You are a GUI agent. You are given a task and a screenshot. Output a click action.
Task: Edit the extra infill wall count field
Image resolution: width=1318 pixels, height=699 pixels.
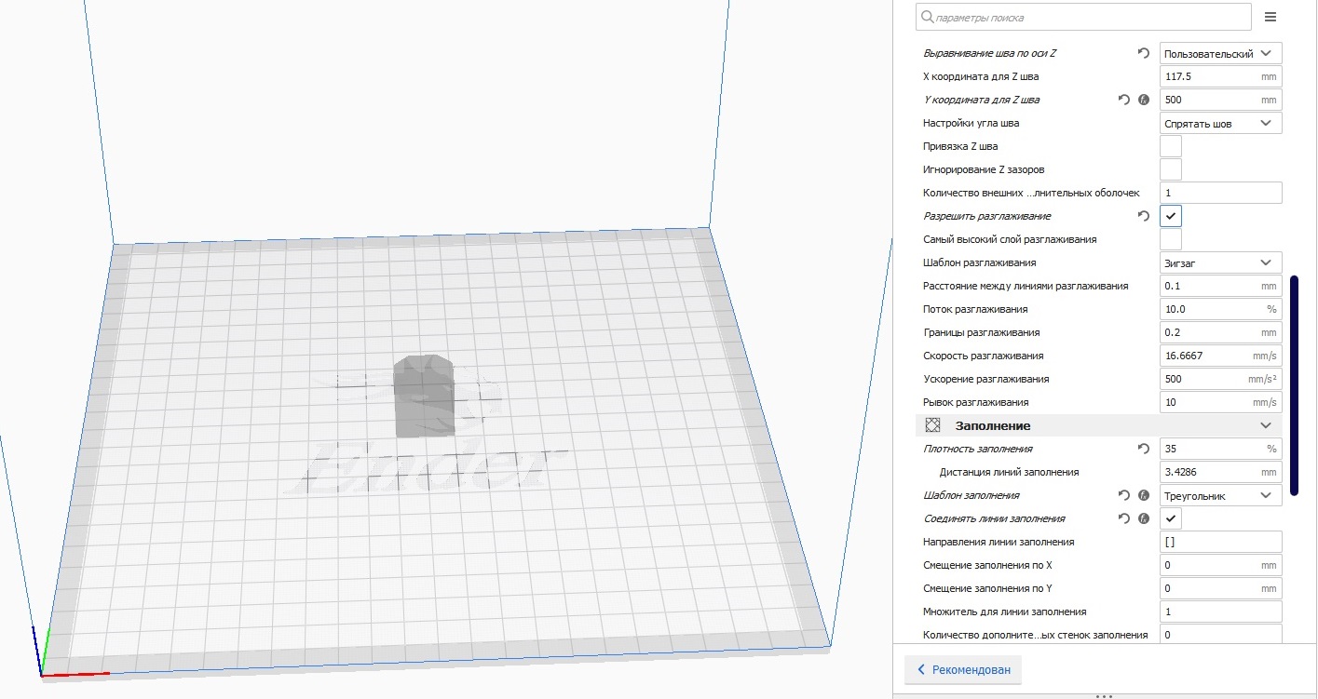1221,634
